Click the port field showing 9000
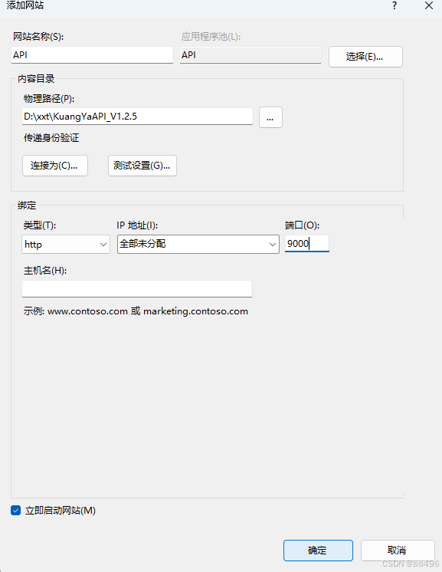Image resolution: width=442 pixels, height=572 pixels. 307,243
